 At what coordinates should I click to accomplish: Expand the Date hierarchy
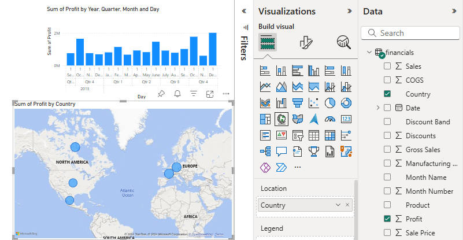pyautogui.click(x=378, y=108)
